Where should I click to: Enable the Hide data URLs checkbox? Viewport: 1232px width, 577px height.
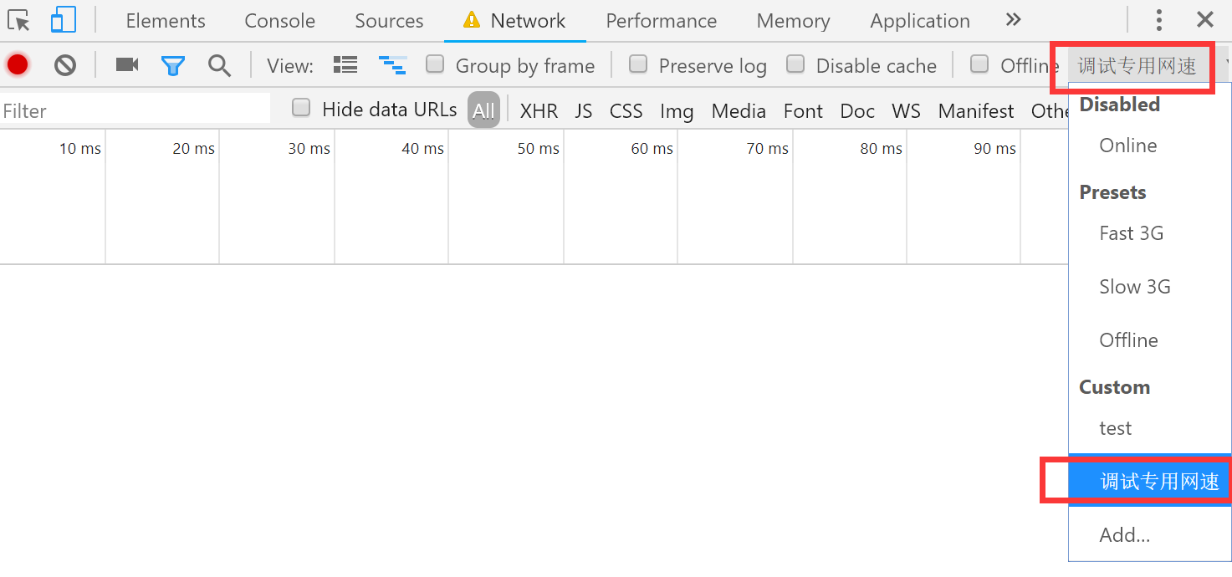tap(301, 107)
